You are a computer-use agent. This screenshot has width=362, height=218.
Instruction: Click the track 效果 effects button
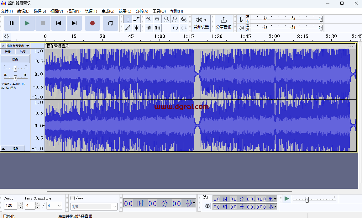[15, 59]
